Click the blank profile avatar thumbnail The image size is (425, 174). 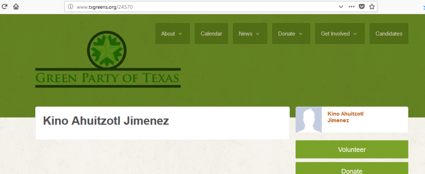[x=308, y=120]
